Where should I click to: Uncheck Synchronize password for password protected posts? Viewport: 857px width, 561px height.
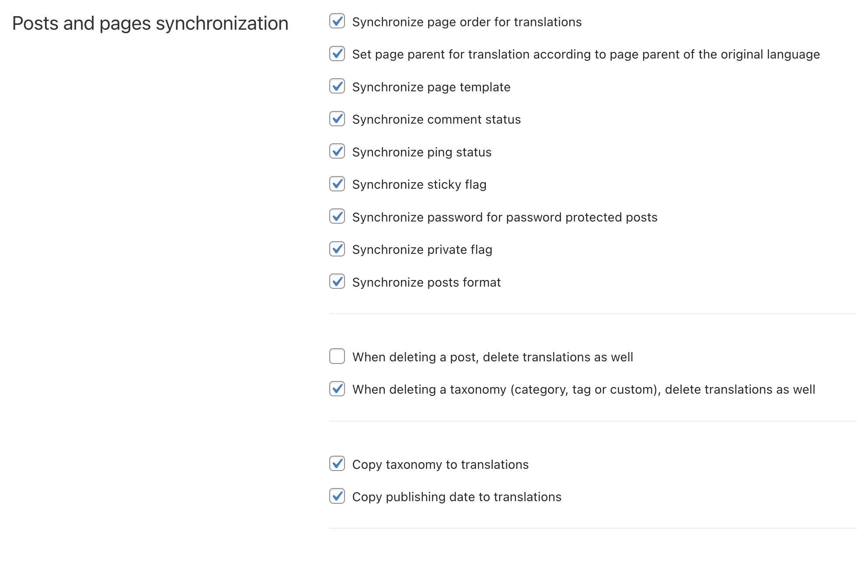(x=337, y=216)
